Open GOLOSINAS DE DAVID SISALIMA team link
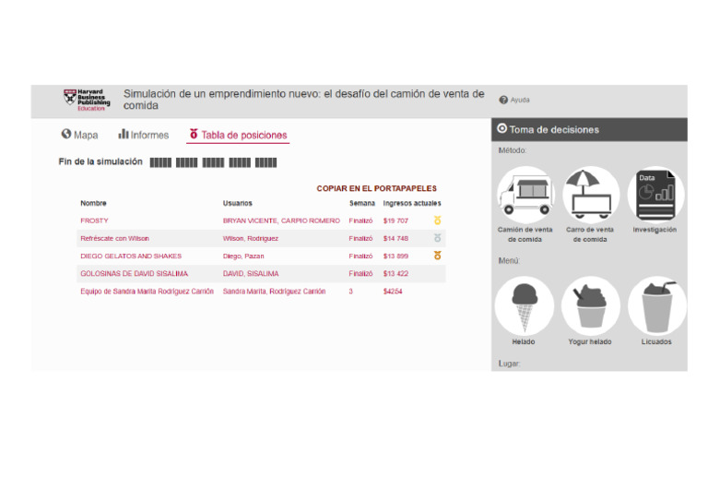The image size is (708, 501). (134, 273)
